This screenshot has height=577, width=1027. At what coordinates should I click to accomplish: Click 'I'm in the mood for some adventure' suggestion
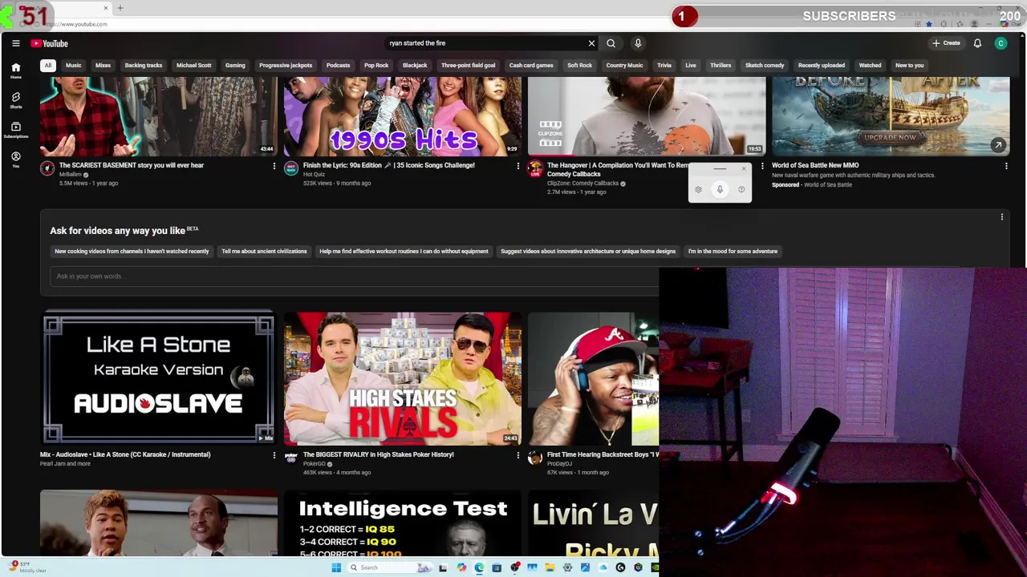click(x=733, y=252)
